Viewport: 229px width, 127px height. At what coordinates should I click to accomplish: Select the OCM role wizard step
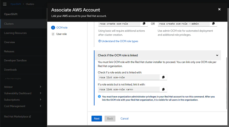tap(62, 28)
